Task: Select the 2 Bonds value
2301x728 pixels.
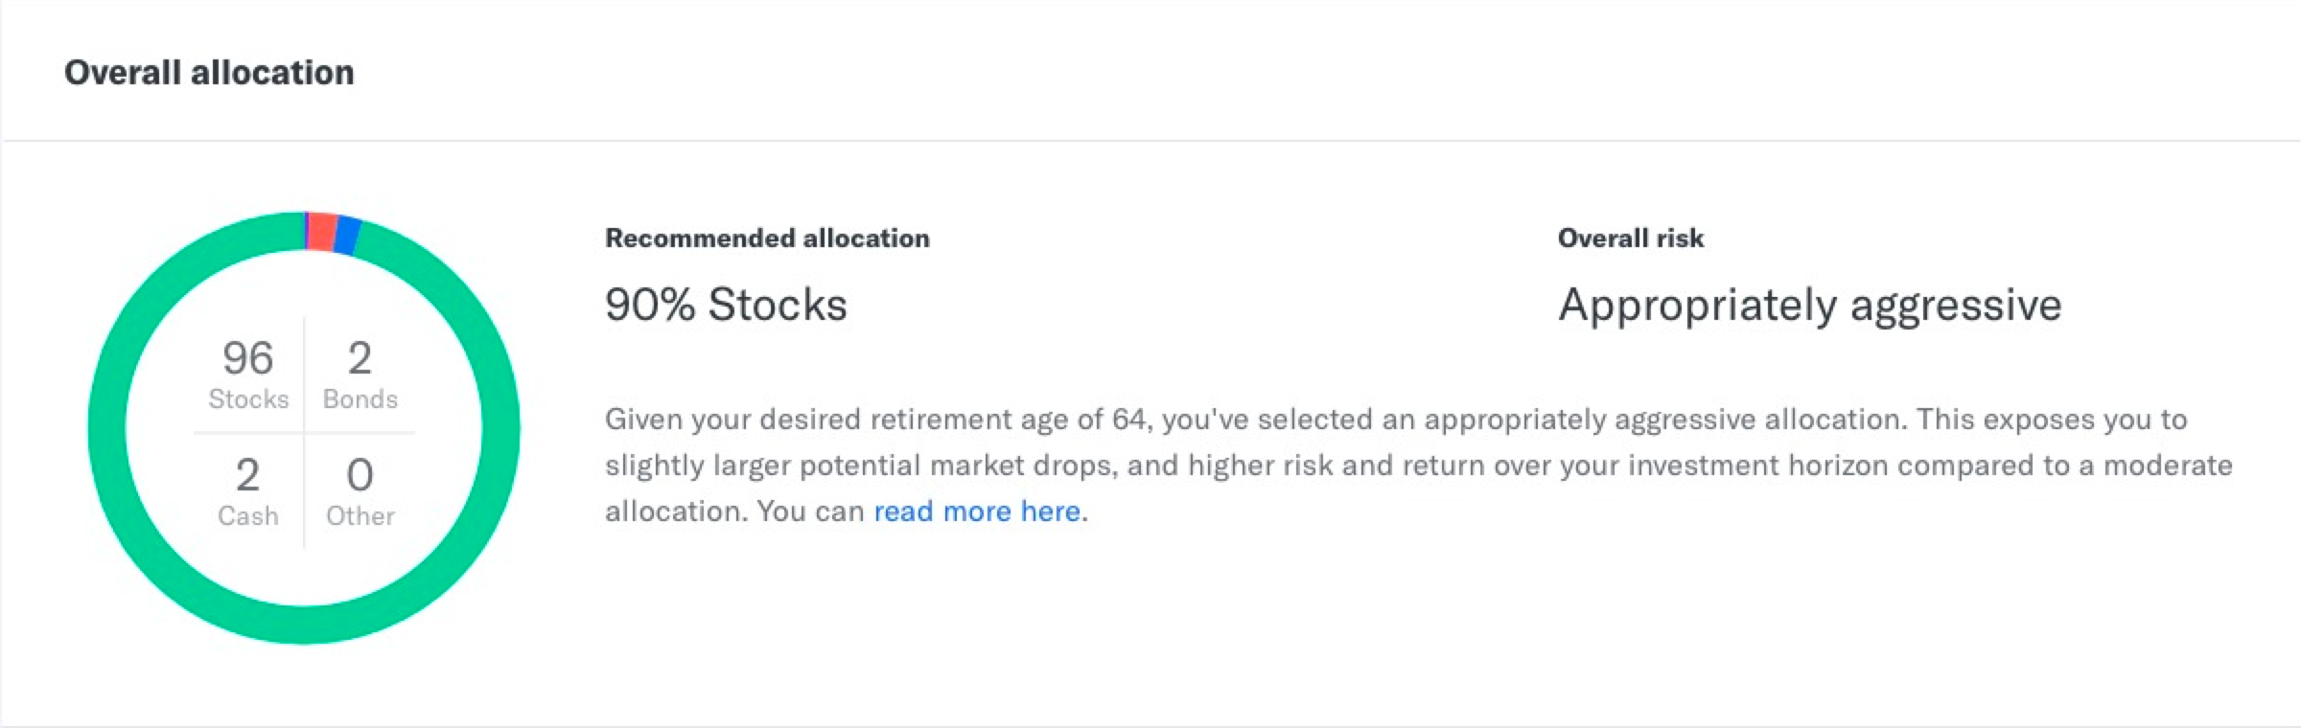Action: tap(360, 358)
